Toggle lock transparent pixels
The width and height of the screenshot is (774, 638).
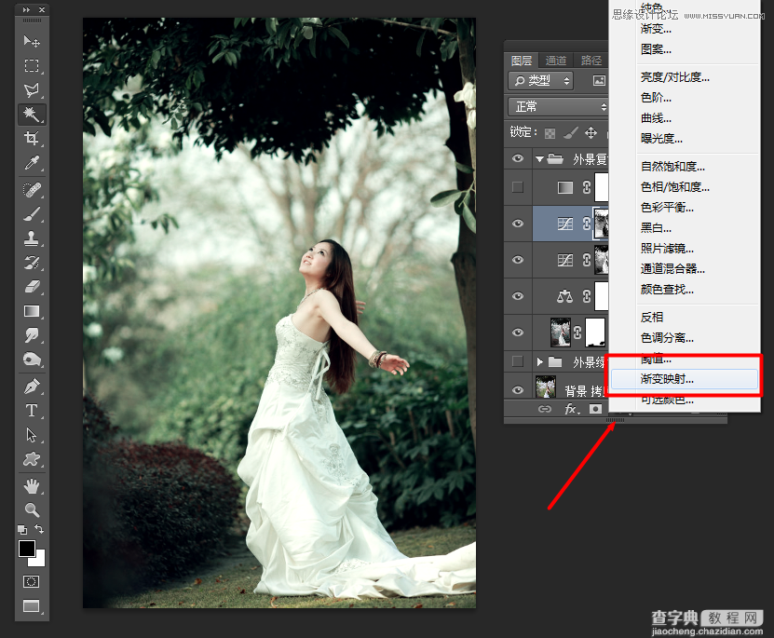550,133
